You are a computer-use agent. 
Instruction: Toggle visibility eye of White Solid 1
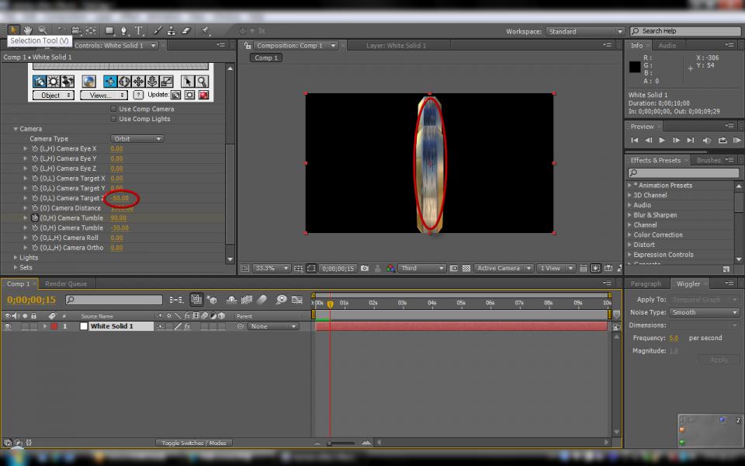(x=8, y=327)
